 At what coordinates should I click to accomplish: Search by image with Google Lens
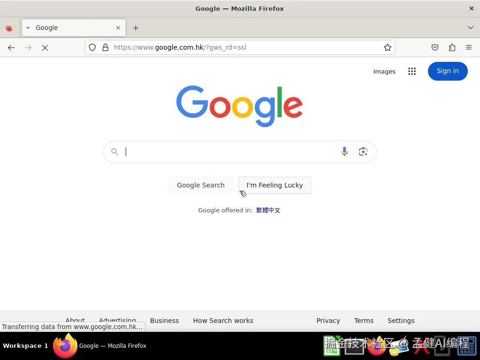(363, 151)
